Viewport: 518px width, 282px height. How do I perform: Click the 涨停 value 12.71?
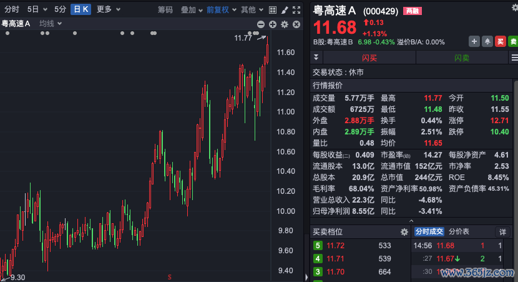tap(499, 121)
